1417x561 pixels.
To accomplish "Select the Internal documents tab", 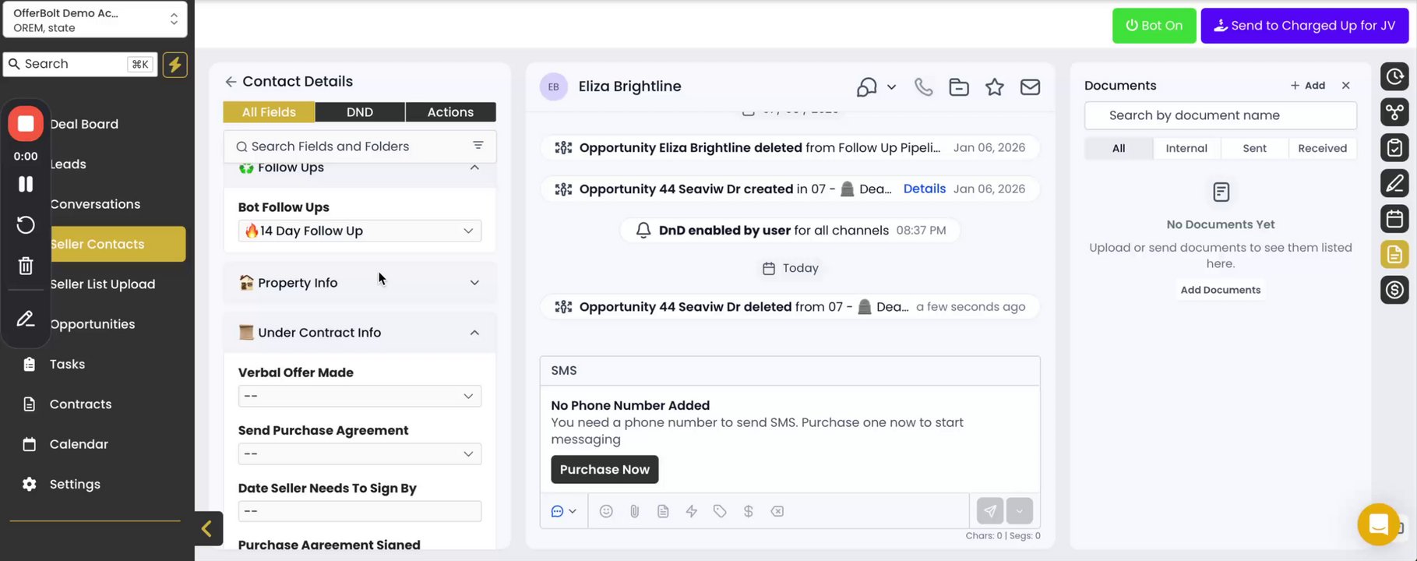I will click(1186, 148).
